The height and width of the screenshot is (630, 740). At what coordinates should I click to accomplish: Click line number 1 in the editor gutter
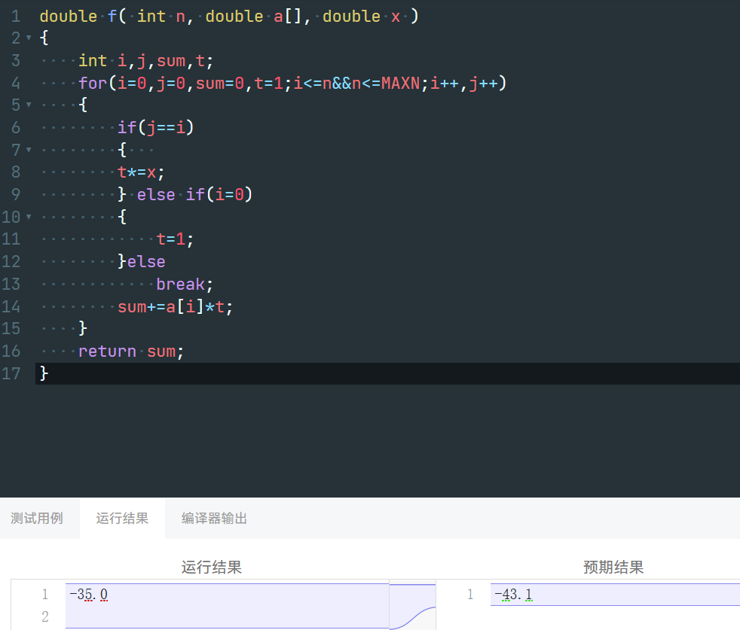click(x=15, y=16)
